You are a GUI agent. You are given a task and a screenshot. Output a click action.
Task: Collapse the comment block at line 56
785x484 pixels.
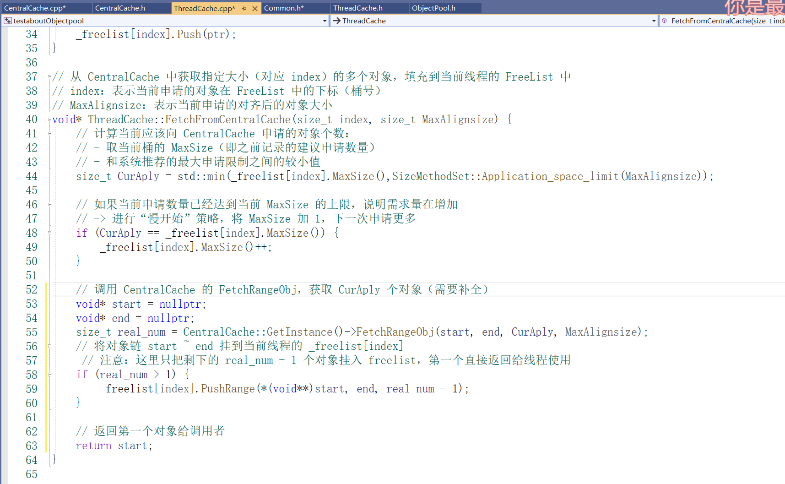pos(49,346)
